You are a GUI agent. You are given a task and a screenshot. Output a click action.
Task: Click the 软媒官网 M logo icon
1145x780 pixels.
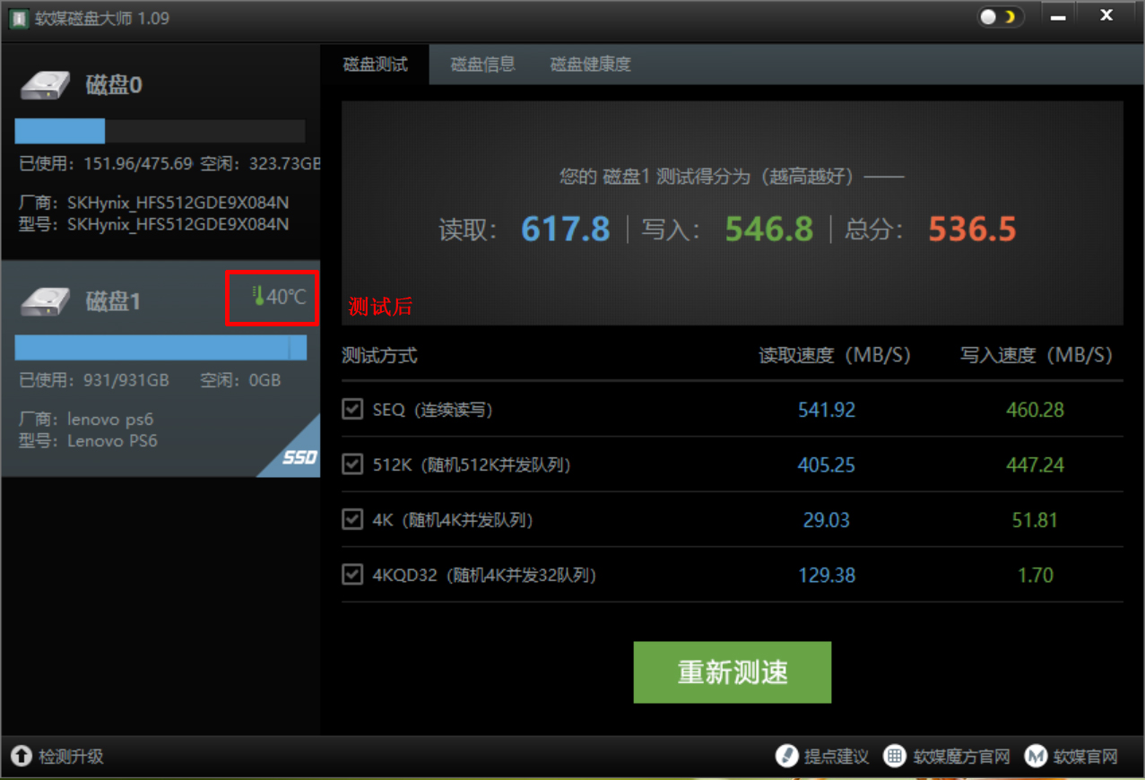click(1037, 757)
